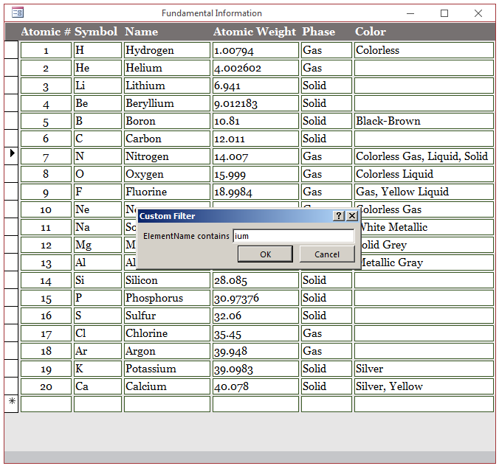Click the Fluorine name cell

[x=167, y=192]
